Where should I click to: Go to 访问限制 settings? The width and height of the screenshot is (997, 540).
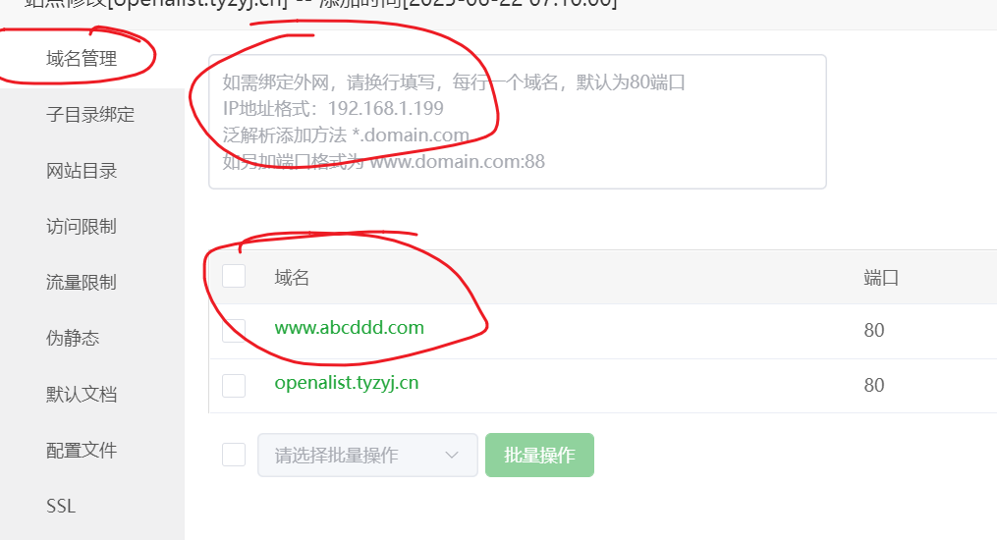click(82, 226)
